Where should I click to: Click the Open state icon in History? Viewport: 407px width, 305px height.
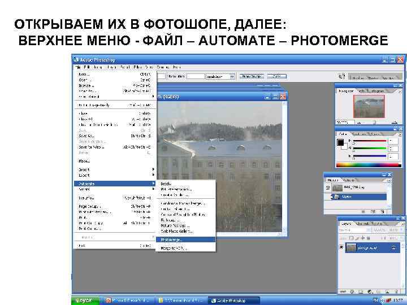337,197
